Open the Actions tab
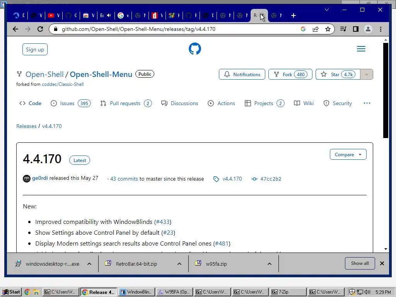 [221, 103]
